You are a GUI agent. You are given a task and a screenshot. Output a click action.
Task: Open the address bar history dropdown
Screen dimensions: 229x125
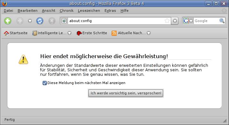coord(175,21)
